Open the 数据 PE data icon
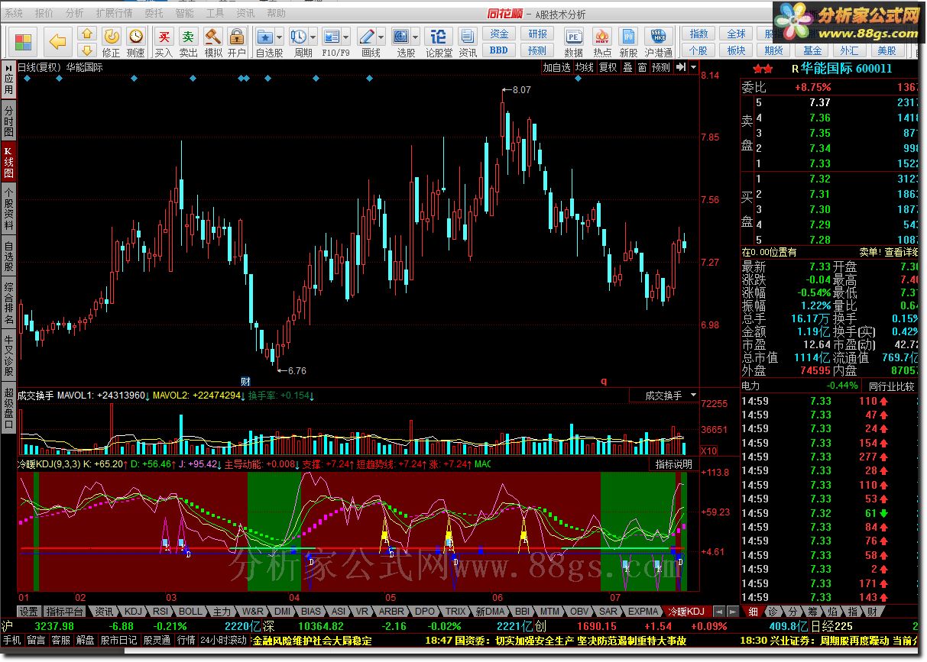This screenshot has height=662, width=927. 573,42
